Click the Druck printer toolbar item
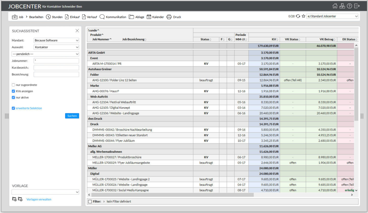The height and width of the screenshot is (213, 368). (174, 17)
